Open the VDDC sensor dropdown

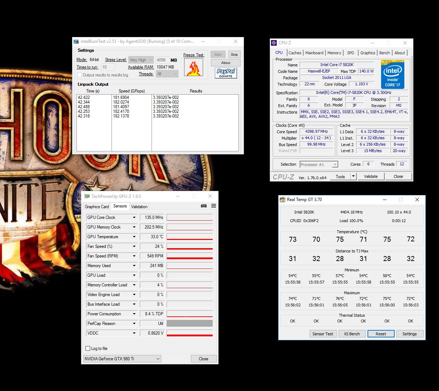[x=134, y=333]
